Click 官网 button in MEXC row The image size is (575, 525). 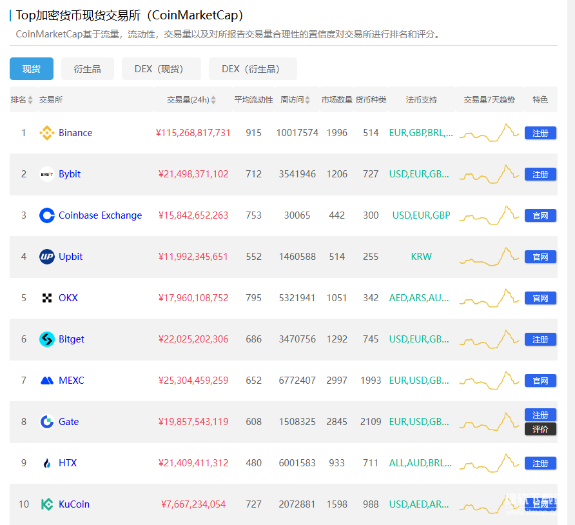(x=540, y=381)
